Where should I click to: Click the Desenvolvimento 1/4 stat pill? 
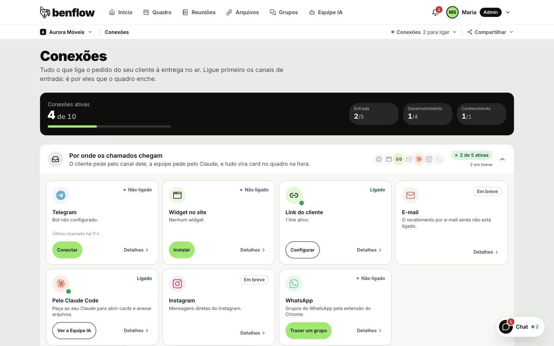(x=428, y=114)
